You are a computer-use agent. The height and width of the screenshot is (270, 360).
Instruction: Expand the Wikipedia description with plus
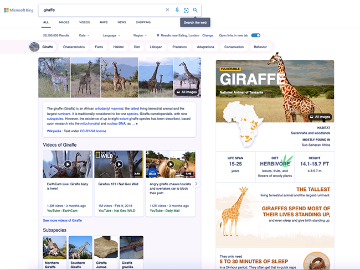137,123
